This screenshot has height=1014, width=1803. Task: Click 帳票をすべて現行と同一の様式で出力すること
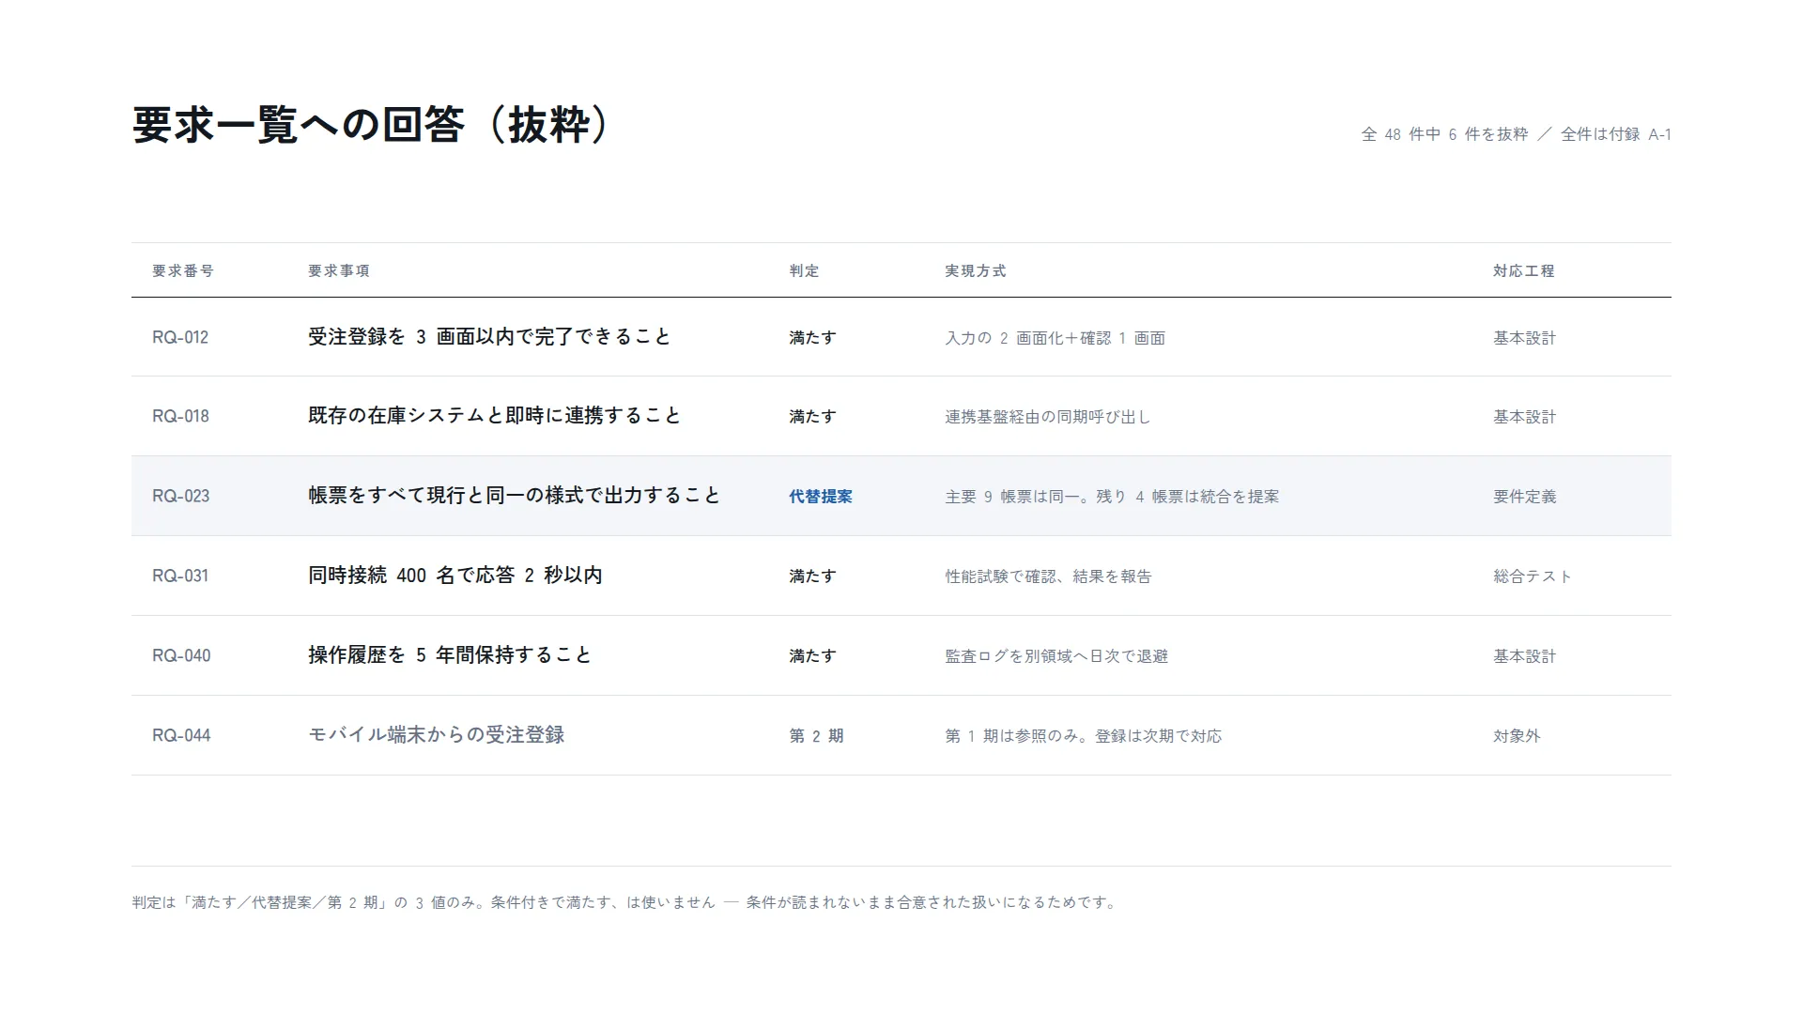click(x=515, y=495)
